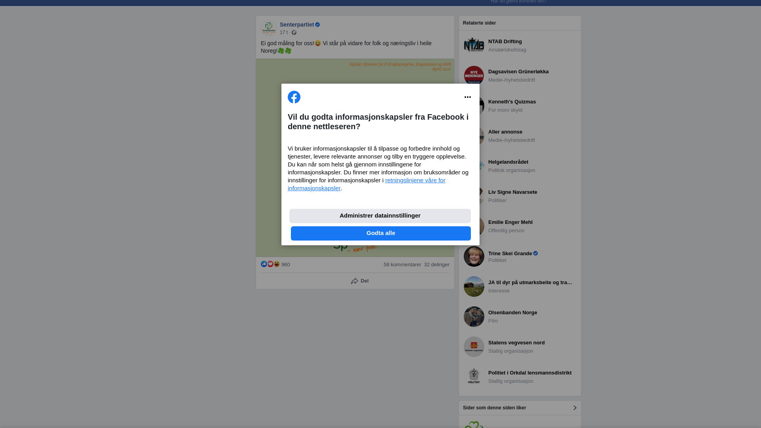
Task: Click Olsenbanden Norge avatar
Action: pyautogui.click(x=474, y=317)
